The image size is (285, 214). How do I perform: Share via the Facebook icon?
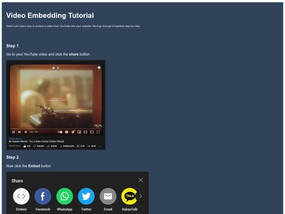43,196
